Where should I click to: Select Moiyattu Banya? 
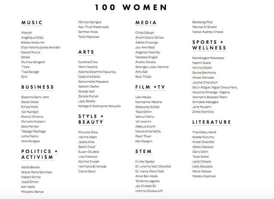click(32, 192)
